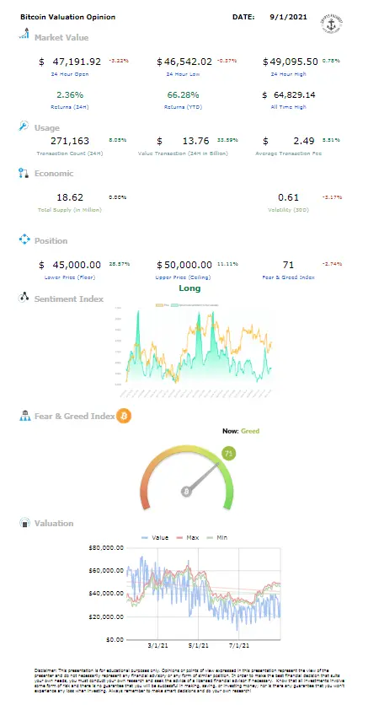Click the 71 value above Fear & Greed Index

(288, 265)
